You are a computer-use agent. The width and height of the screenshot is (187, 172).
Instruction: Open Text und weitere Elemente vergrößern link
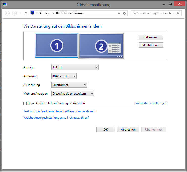(60, 111)
